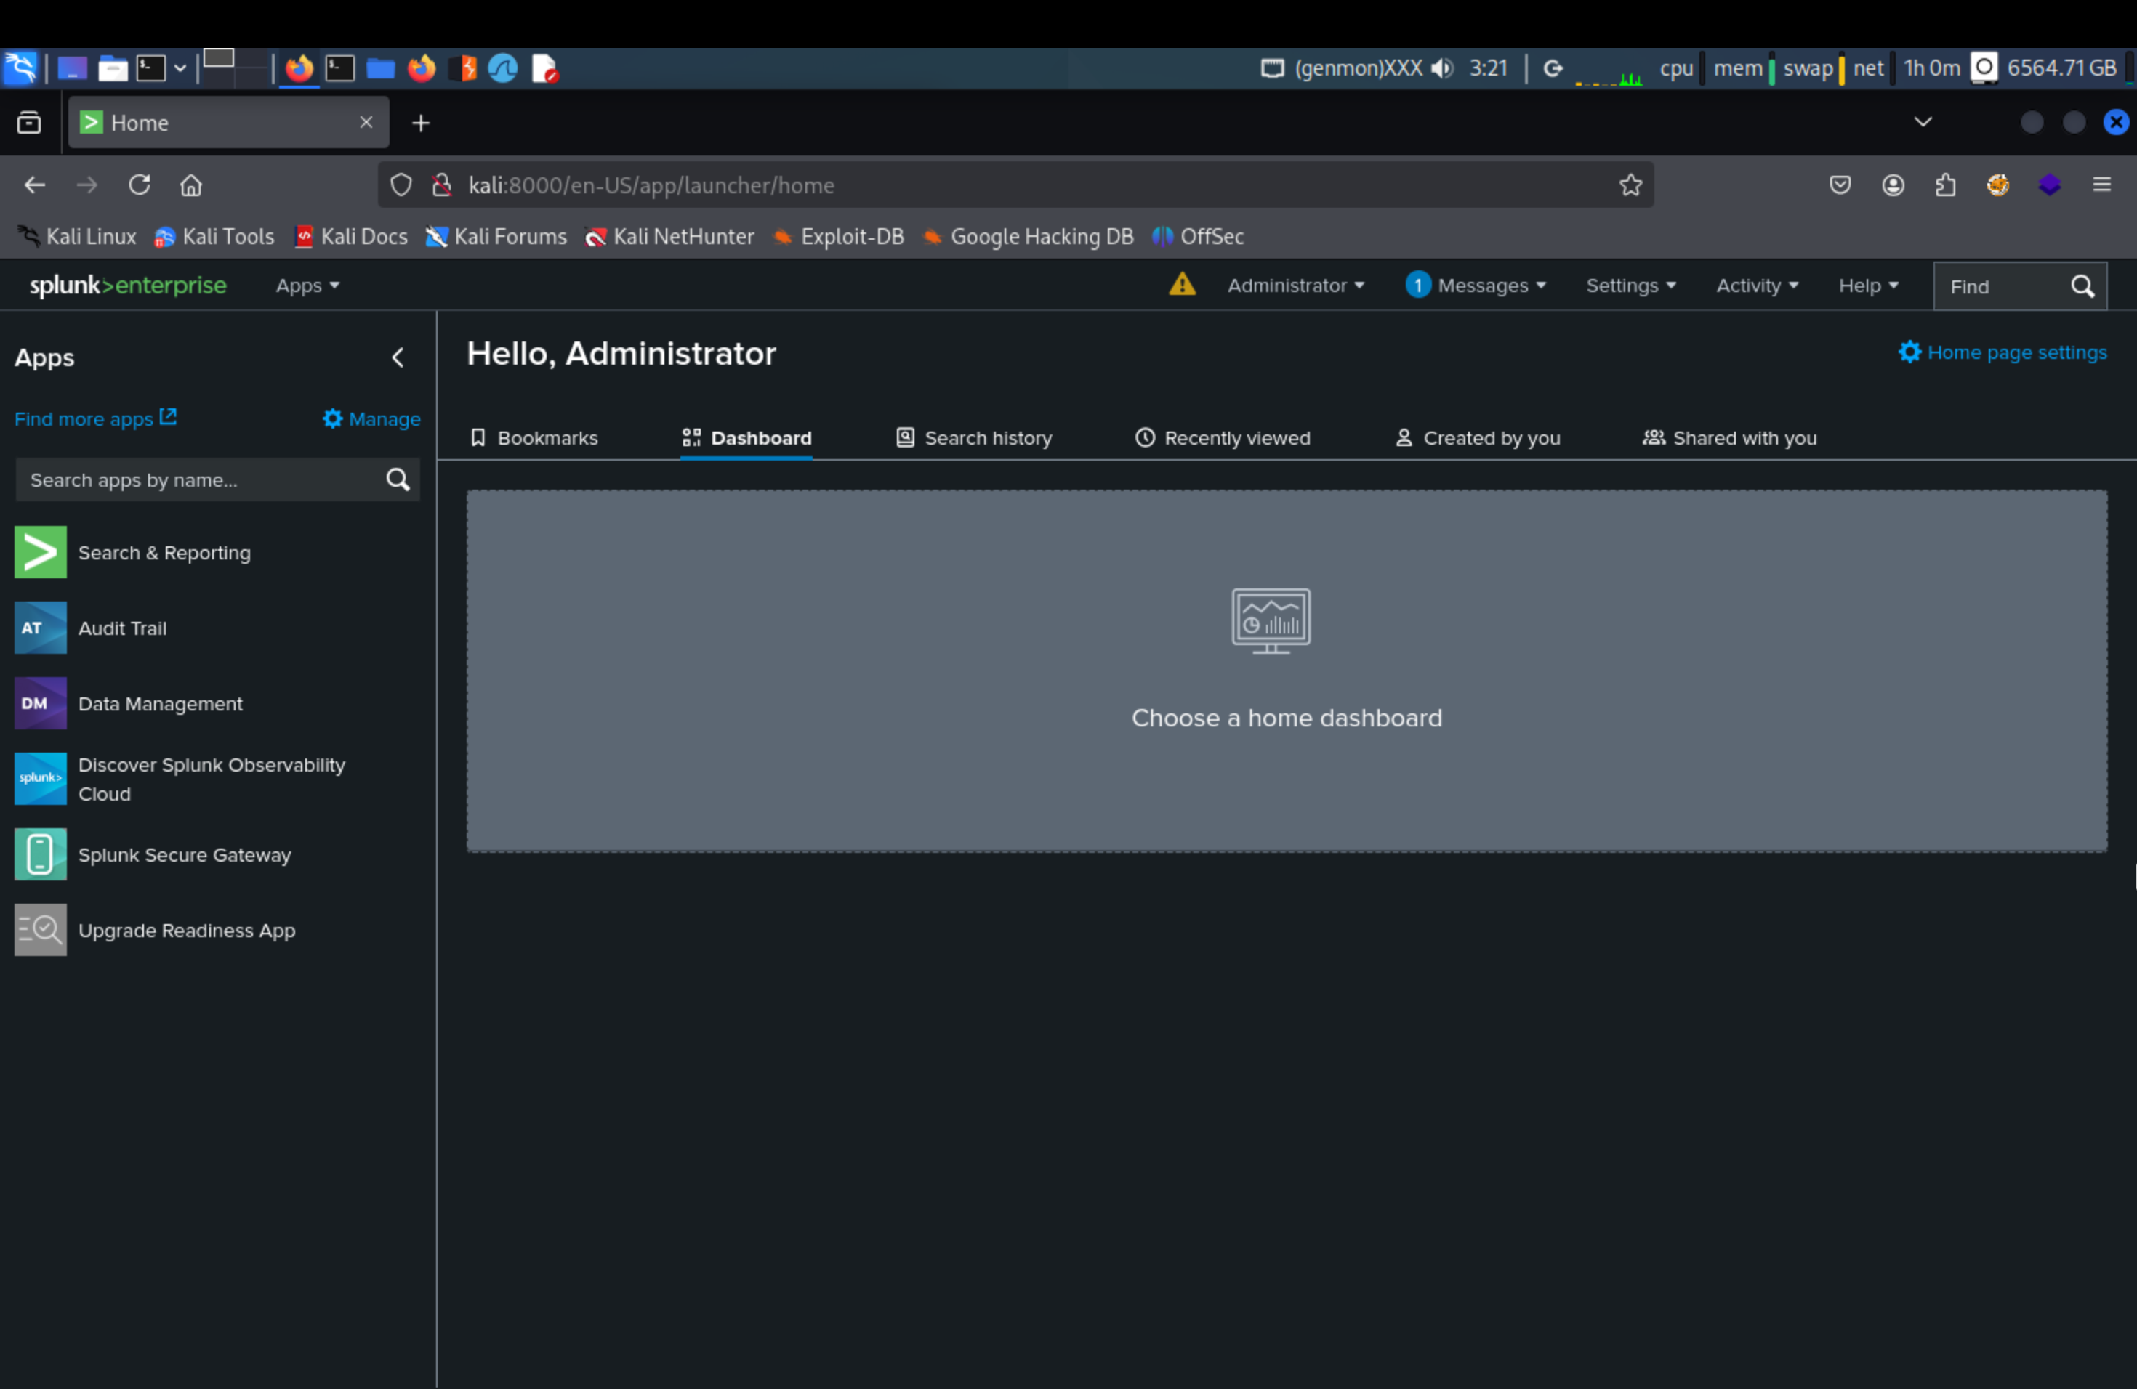Open the Audit Trail app icon
Viewport: 2137px width, 1389px height.
pos(41,628)
